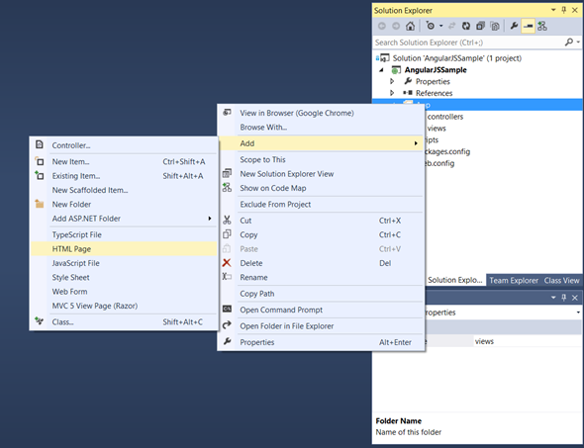Click the Existing Item... icon
Image resolution: width=584 pixels, height=448 pixels.
click(40, 175)
